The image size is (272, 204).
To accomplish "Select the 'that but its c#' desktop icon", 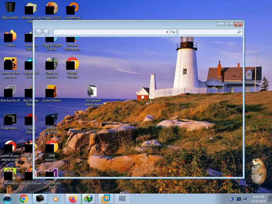I will coord(10,94).
